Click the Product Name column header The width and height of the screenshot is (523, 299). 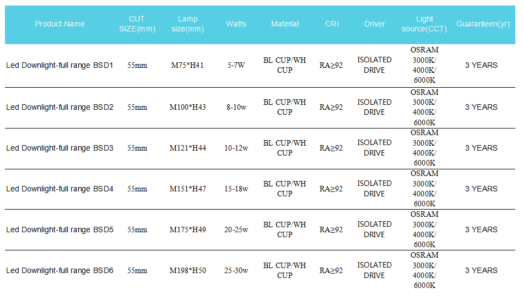60,24
